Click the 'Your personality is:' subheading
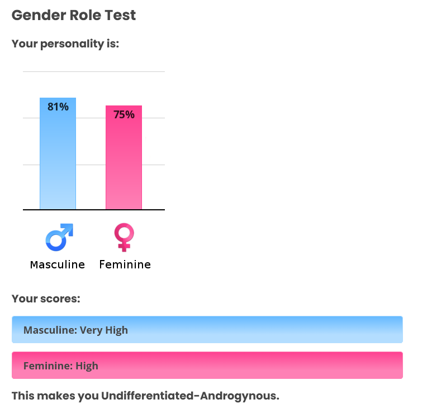Viewport: 427px width, 409px height. click(65, 44)
